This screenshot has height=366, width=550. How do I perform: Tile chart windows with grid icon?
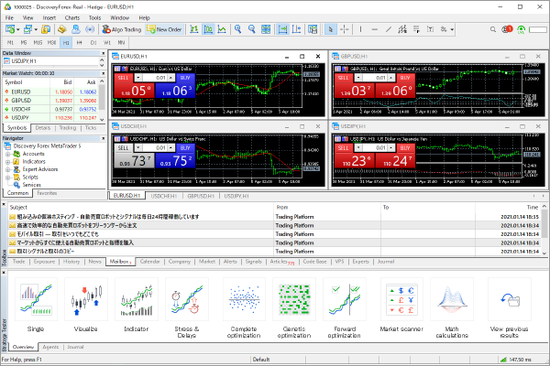coord(266,29)
